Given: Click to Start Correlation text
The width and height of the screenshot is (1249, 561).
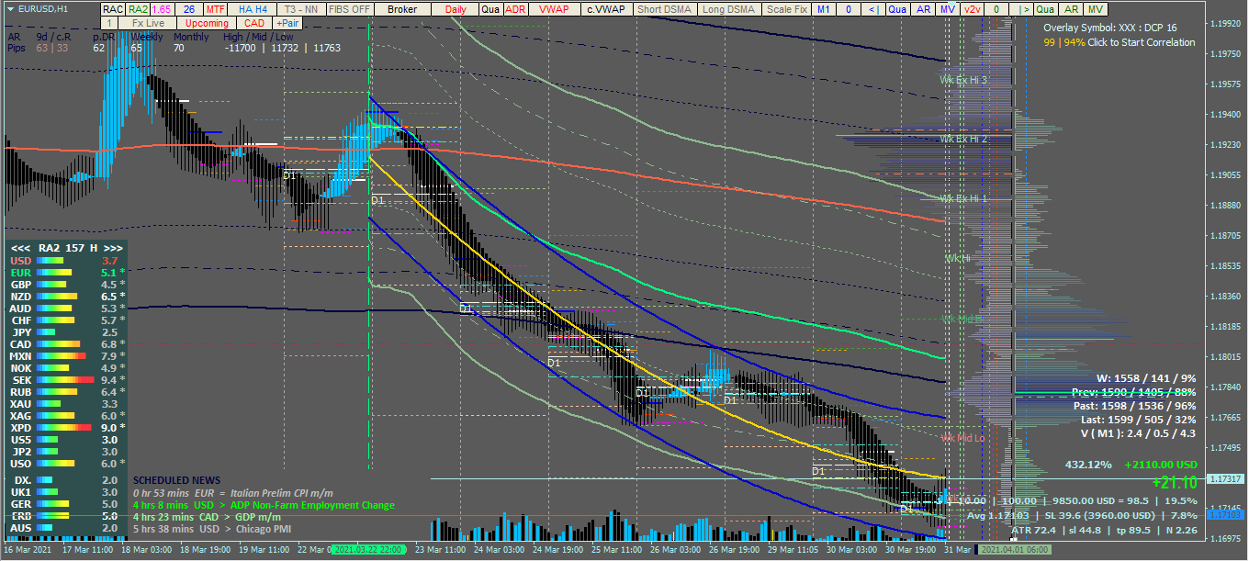Looking at the screenshot, I should [x=1141, y=42].
